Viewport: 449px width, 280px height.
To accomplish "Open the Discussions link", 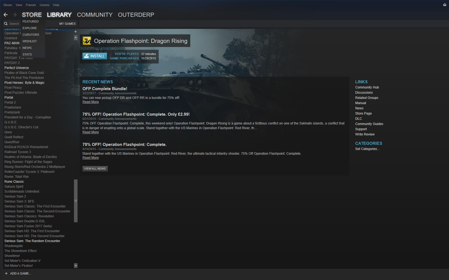I will 364,93.
